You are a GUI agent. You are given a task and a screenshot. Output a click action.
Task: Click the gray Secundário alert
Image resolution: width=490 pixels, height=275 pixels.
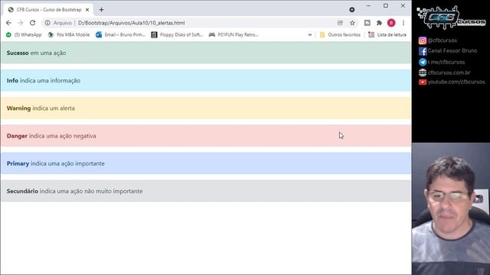pos(206,191)
